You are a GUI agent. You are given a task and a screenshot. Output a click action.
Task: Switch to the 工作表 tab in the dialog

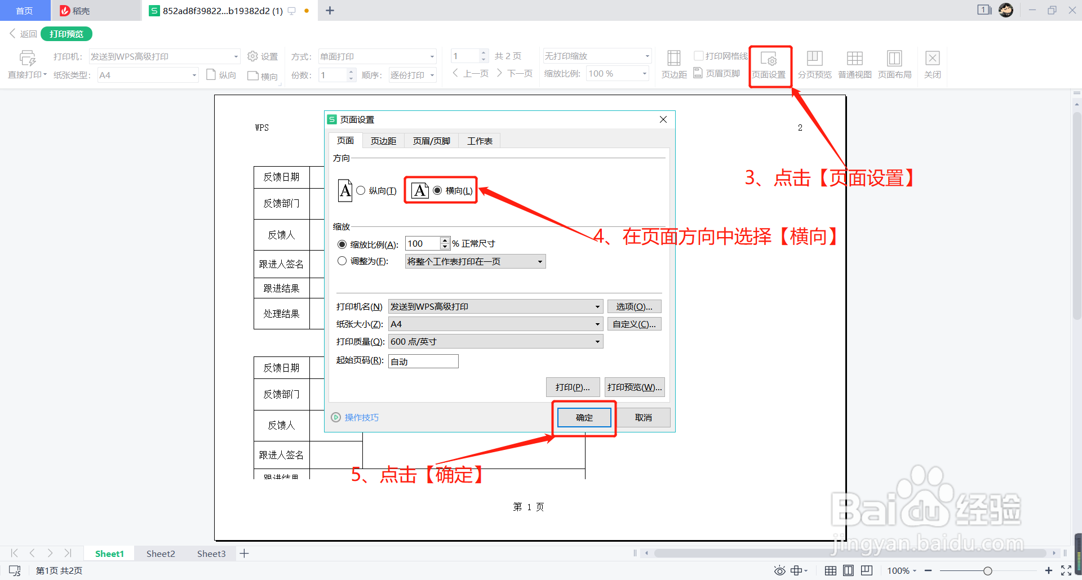click(x=480, y=140)
